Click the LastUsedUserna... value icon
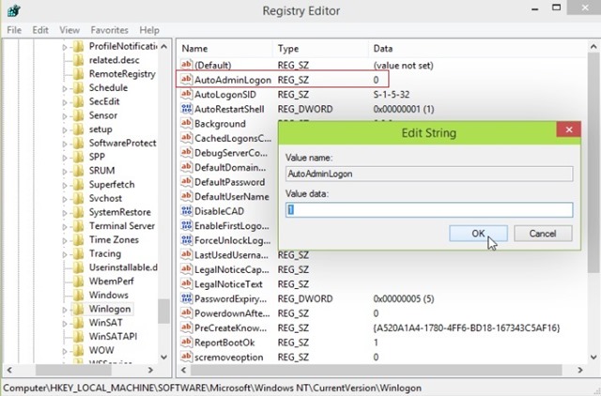Screen dimensions: 601x396 (186, 254)
